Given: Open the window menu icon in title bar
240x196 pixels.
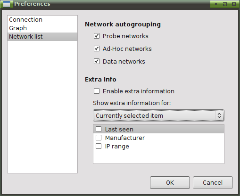Looking at the screenshot, I should (7, 4).
